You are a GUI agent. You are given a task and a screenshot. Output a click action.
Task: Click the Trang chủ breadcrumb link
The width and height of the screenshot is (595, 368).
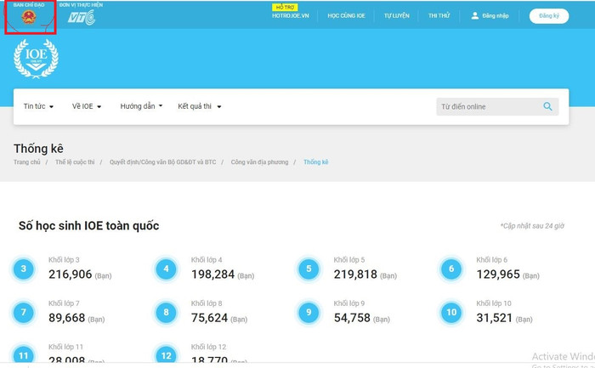(26, 161)
